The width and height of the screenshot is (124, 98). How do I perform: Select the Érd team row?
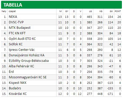61,72
